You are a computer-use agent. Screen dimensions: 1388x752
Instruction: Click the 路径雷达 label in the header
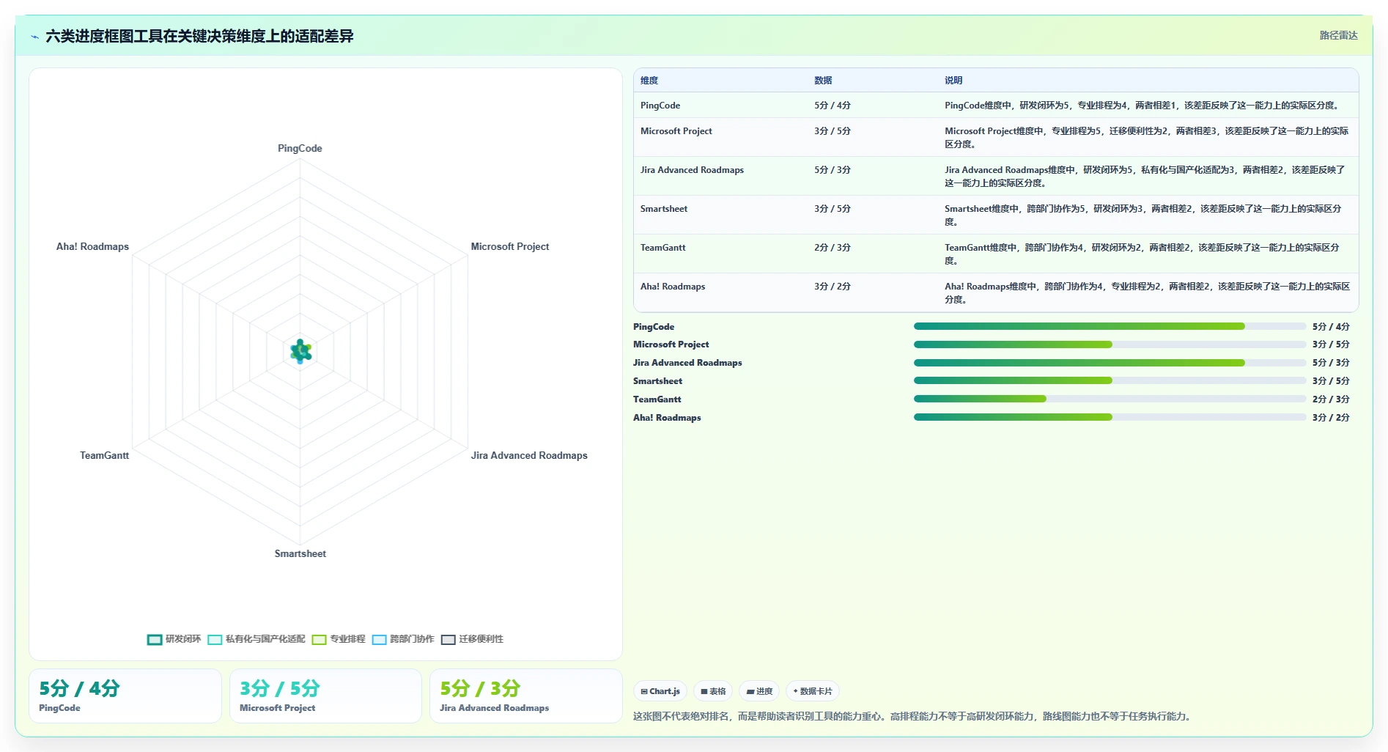(1338, 35)
